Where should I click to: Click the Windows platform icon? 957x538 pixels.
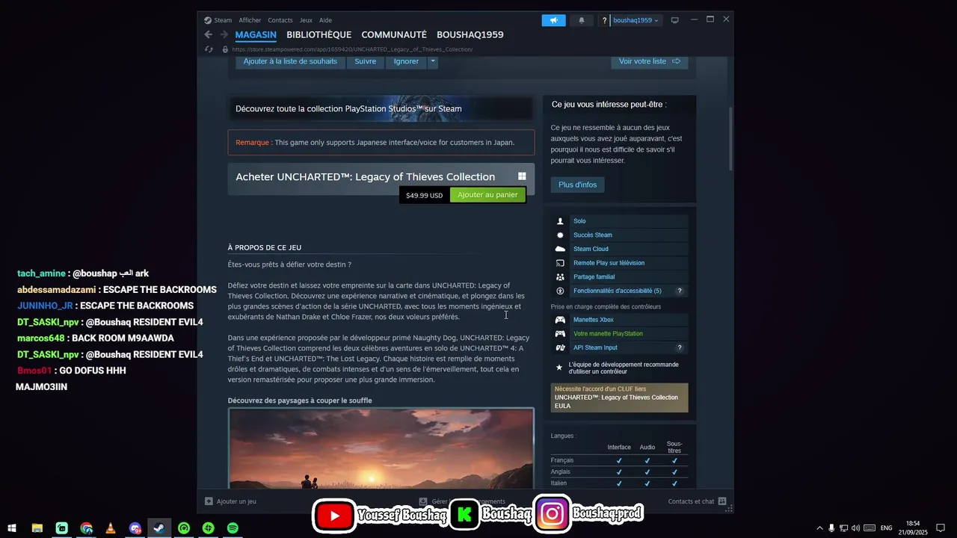pyautogui.click(x=522, y=176)
